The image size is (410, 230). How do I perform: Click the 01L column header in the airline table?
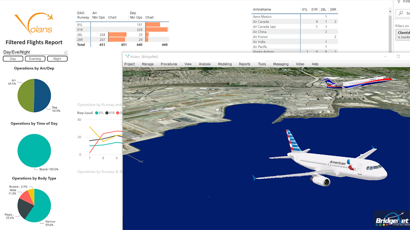point(305,9)
